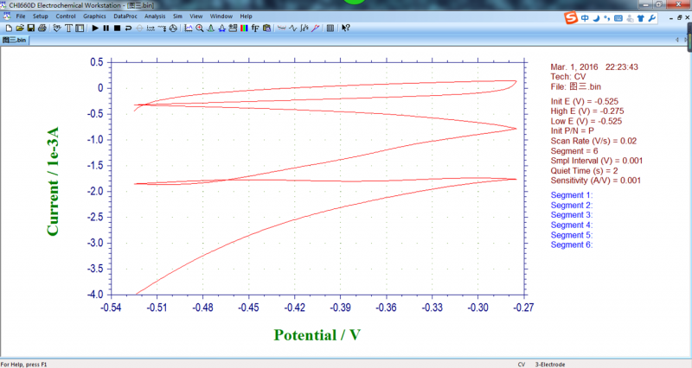Open the Technique selection toolbar icon
This screenshot has height=368, width=692.
click(57, 28)
